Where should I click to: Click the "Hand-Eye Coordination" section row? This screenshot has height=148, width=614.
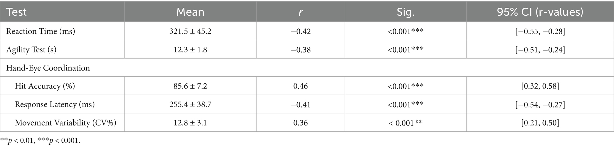coord(48,68)
